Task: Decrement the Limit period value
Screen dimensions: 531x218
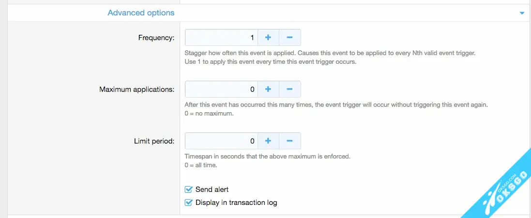Action: [x=289, y=141]
